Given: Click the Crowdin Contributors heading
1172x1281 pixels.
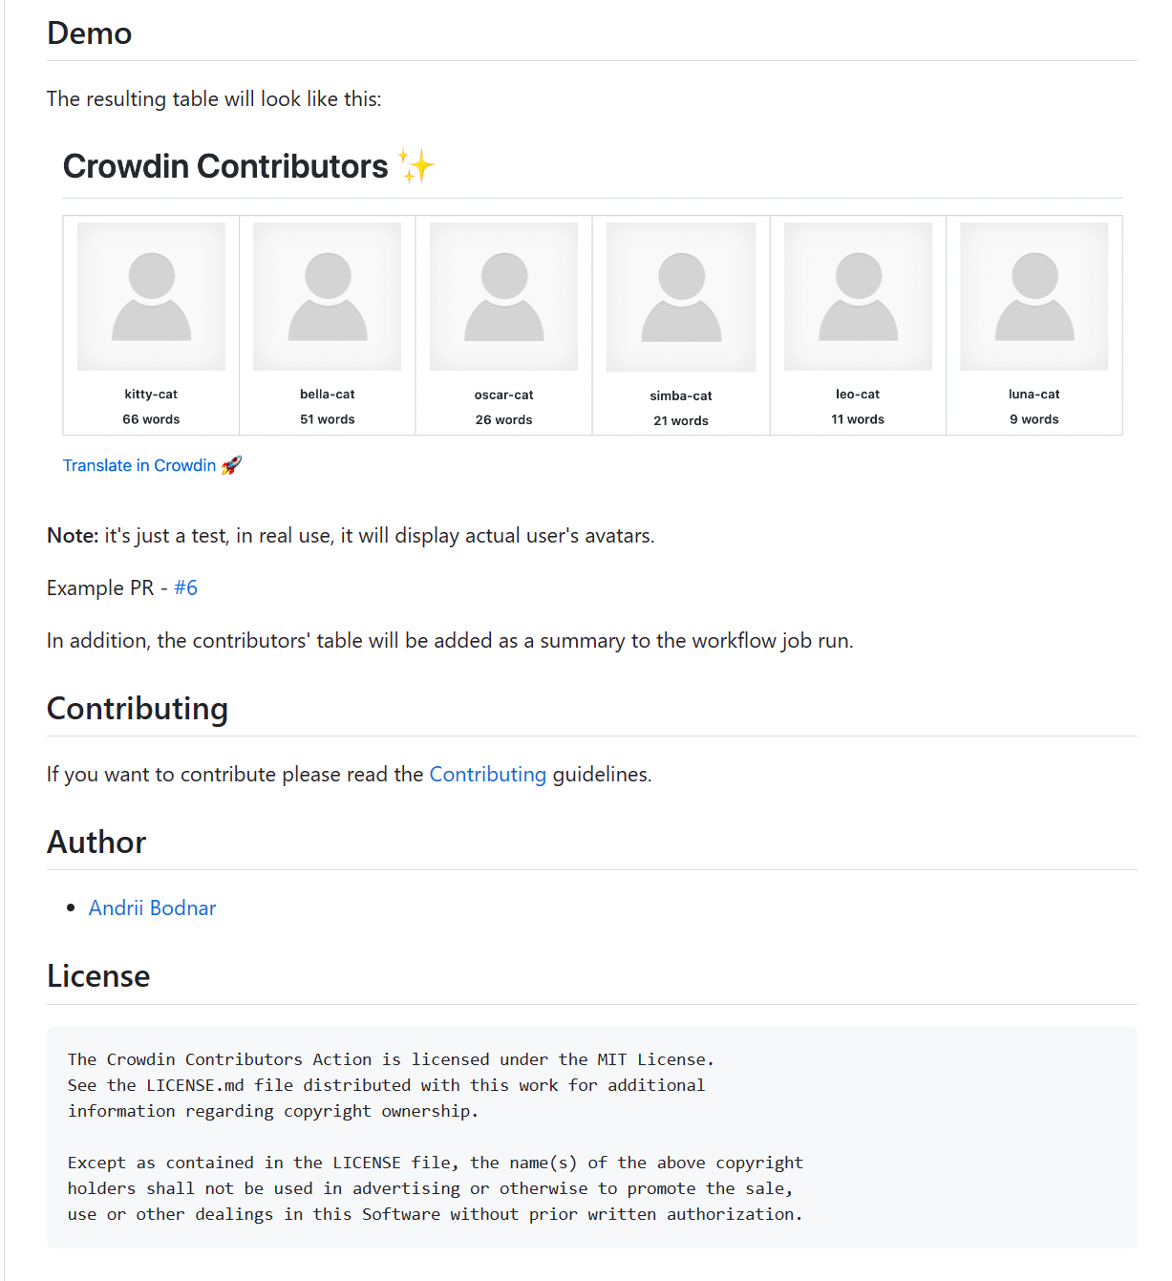Looking at the screenshot, I should point(225,166).
